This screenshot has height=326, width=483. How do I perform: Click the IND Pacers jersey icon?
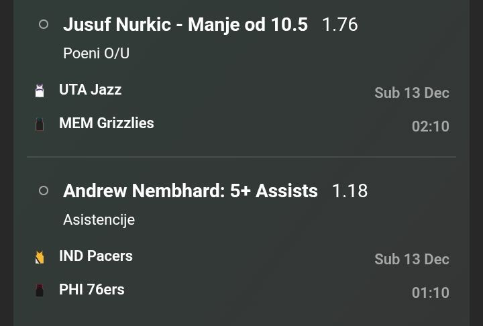(40, 257)
